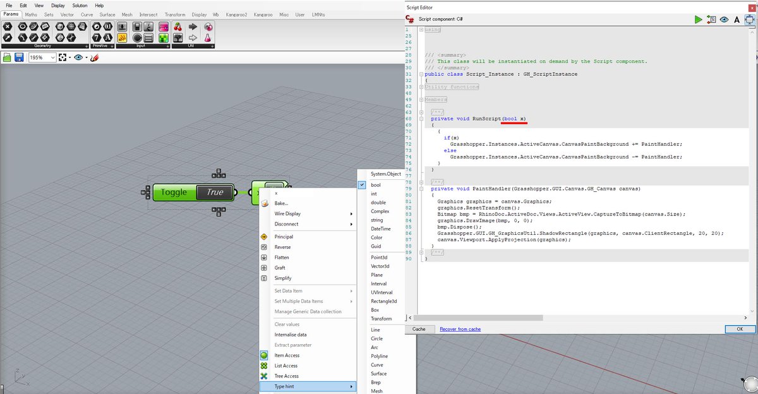Select the Number '0.1' primitive parameter icon

coord(107,27)
